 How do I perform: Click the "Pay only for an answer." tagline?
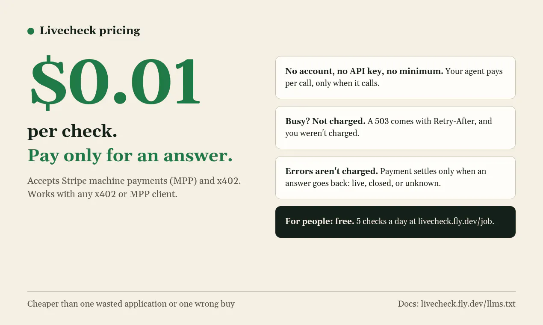point(130,155)
